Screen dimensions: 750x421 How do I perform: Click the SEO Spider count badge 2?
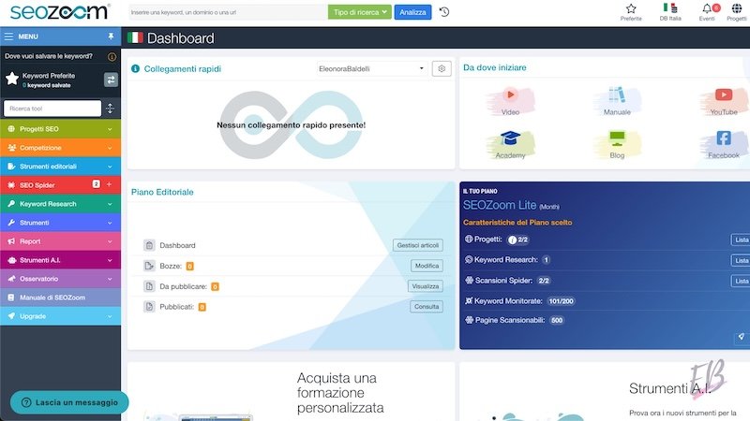[97, 183]
